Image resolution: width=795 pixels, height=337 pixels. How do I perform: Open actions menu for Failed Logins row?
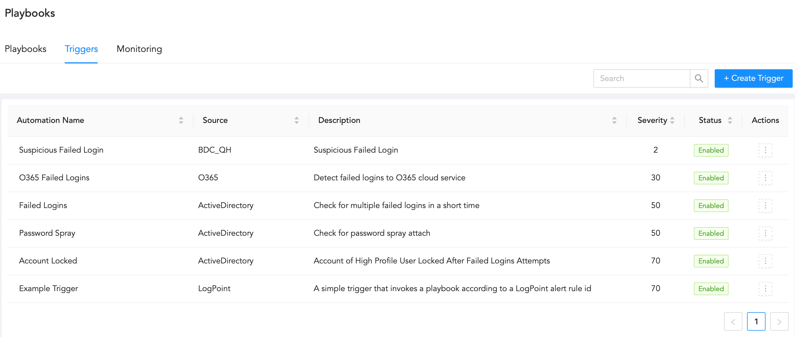coord(765,206)
